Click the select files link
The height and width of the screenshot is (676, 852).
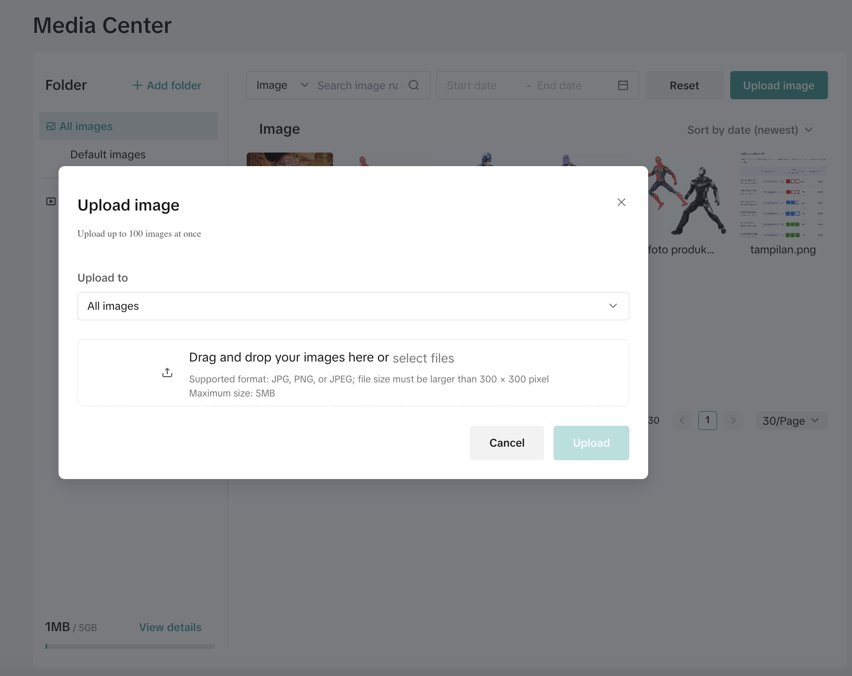(423, 358)
